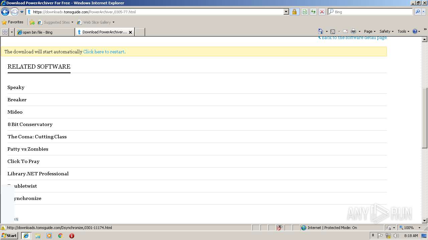Click the Print icon

tap(353, 31)
